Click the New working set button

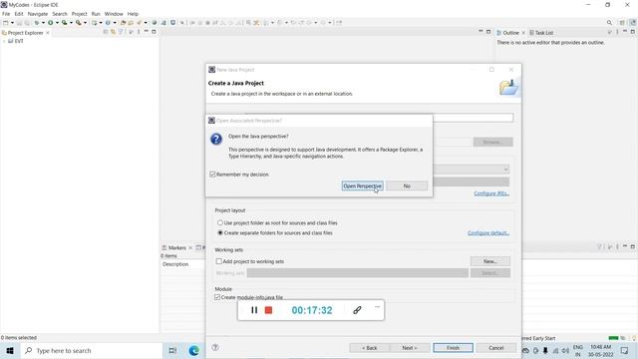pos(489,261)
